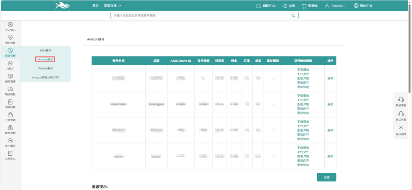
Task: Click the search magnifier icon
Action: pyautogui.click(x=293, y=16)
